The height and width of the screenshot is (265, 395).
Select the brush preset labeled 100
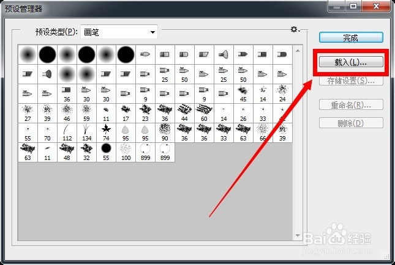[126, 153]
